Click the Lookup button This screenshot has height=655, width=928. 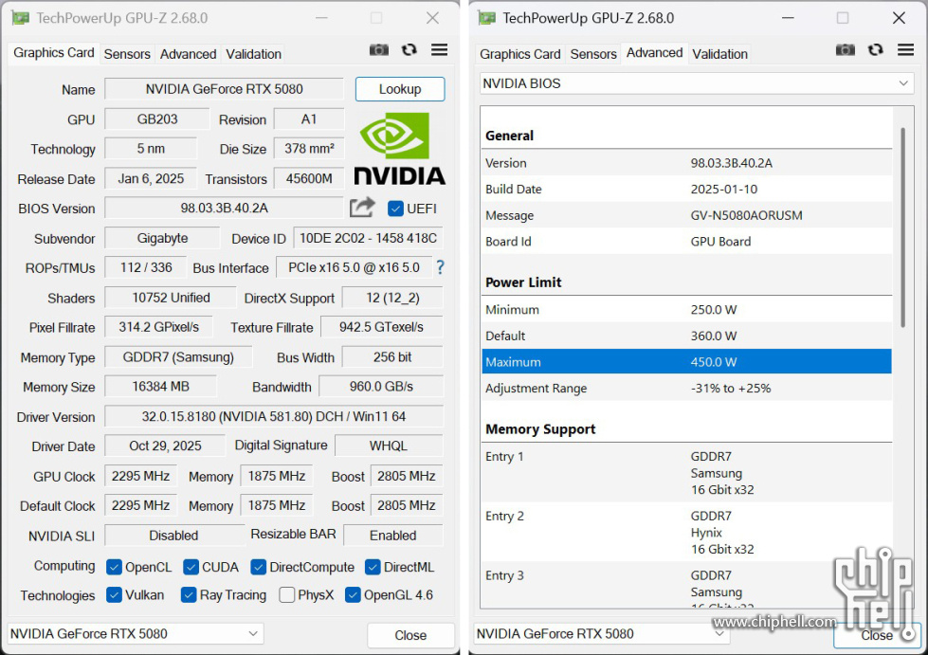(x=399, y=89)
